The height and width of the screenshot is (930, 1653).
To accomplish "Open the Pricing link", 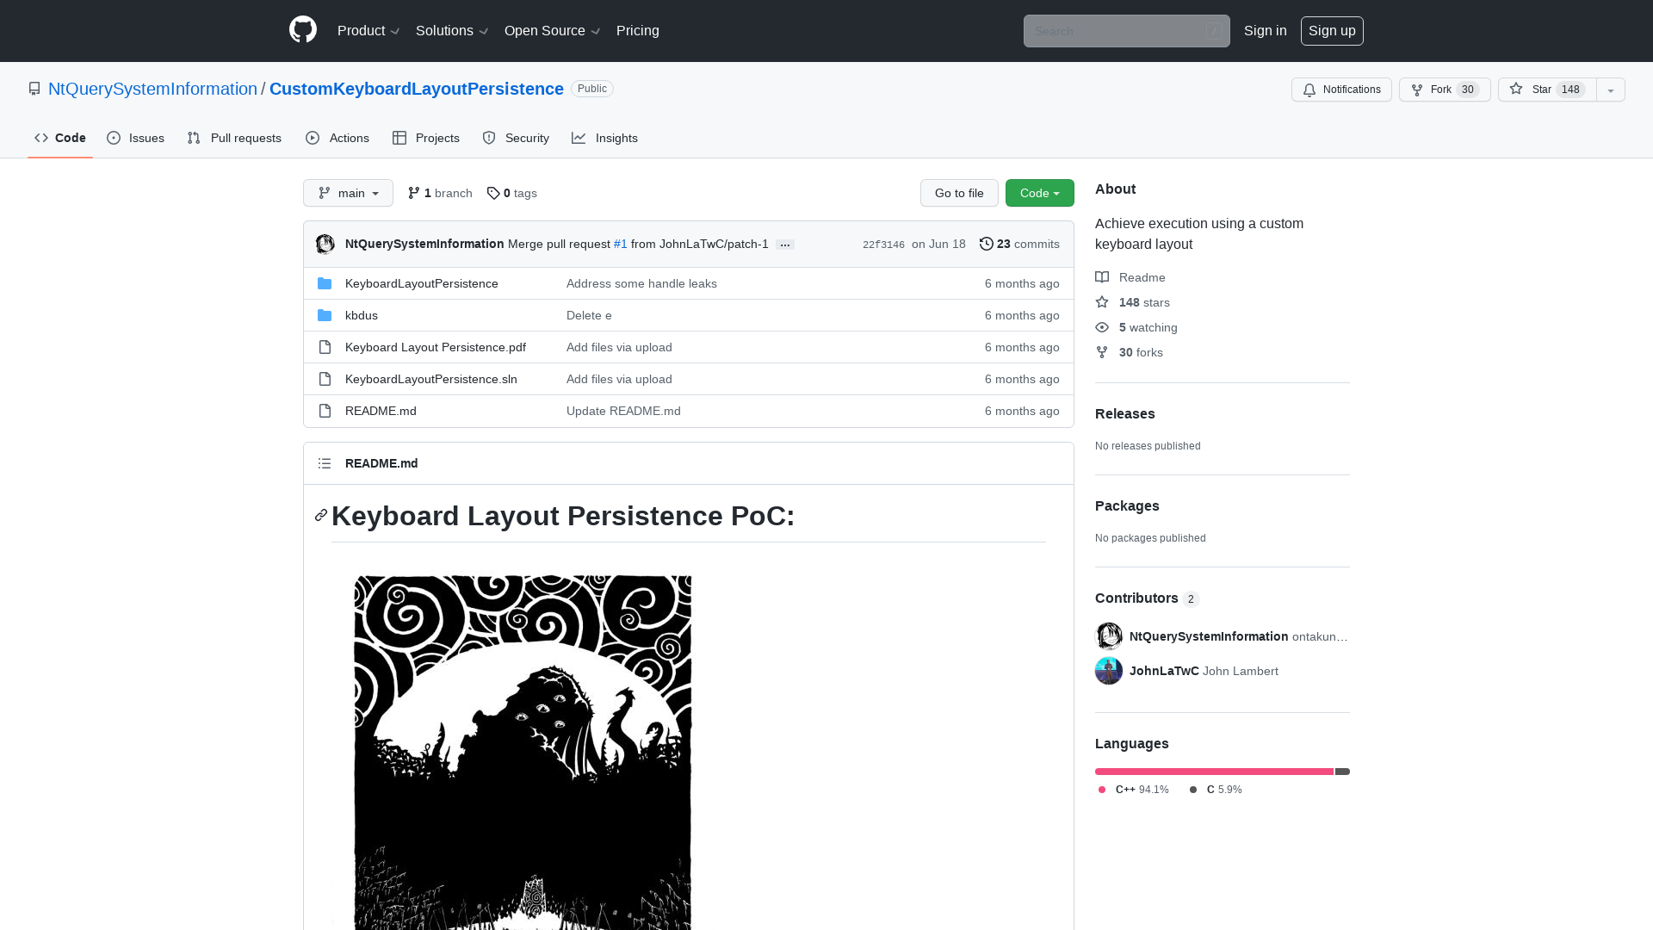I will tap(638, 31).
